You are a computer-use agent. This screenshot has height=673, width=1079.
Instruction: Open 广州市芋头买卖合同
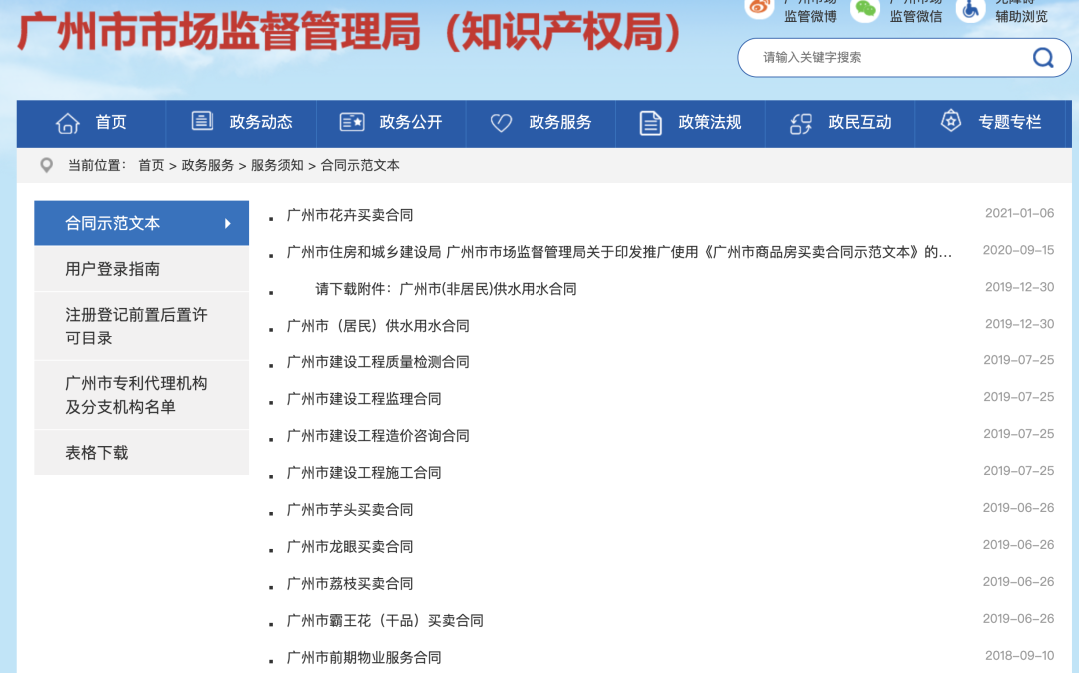tap(350, 510)
